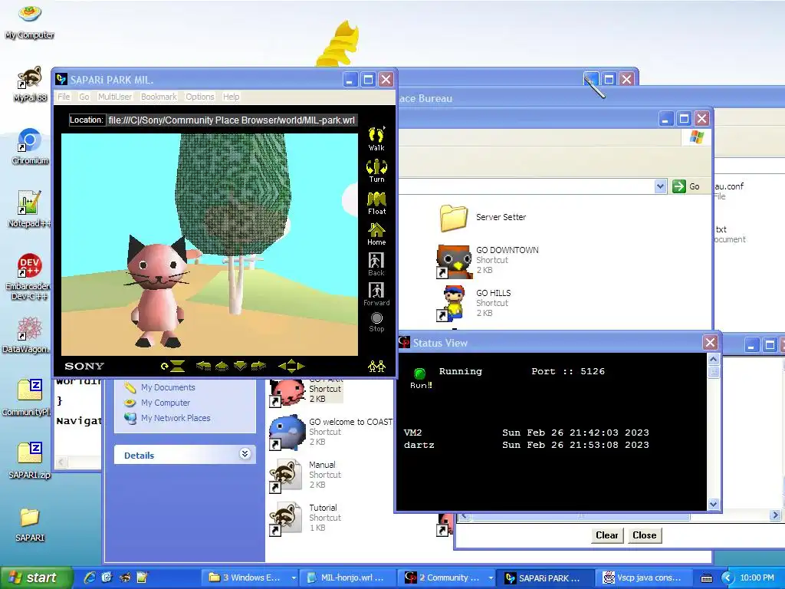Click the Location URL field
Screen dimensions: 785x589
click(232, 120)
